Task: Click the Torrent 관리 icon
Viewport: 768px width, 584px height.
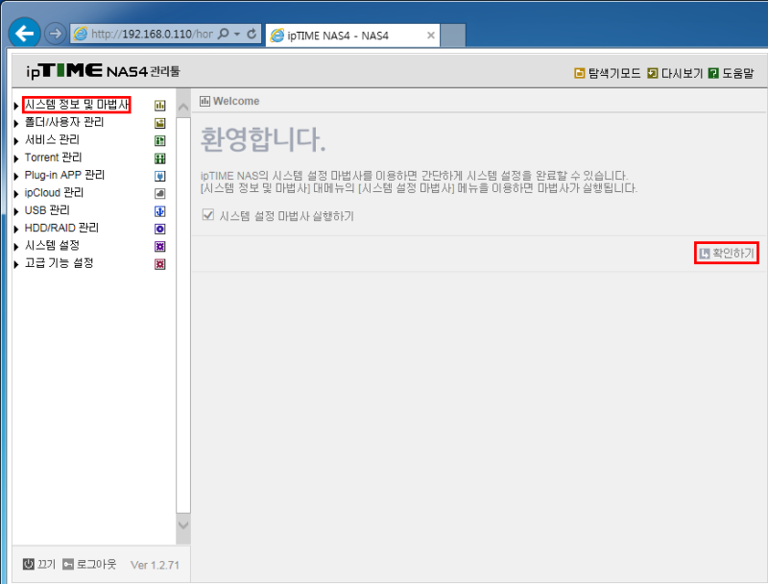Action: (x=159, y=157)
